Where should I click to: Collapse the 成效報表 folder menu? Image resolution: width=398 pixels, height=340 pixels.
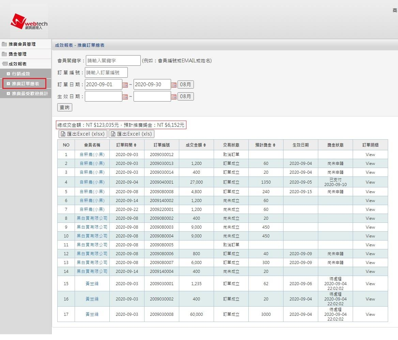(17, 64)
